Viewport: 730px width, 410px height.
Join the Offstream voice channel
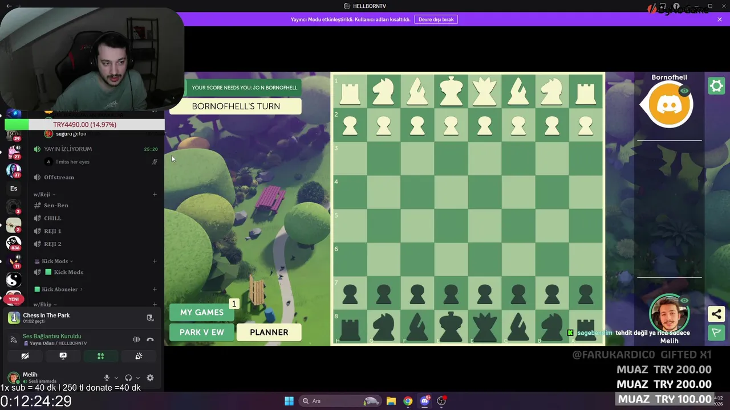59,177
